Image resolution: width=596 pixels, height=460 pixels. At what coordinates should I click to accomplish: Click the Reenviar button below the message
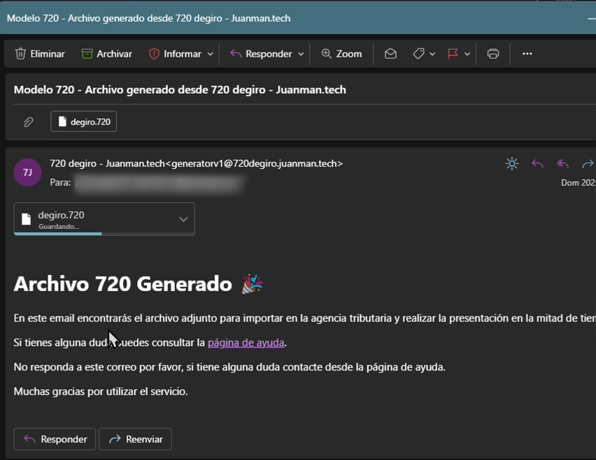coord(135,439)
